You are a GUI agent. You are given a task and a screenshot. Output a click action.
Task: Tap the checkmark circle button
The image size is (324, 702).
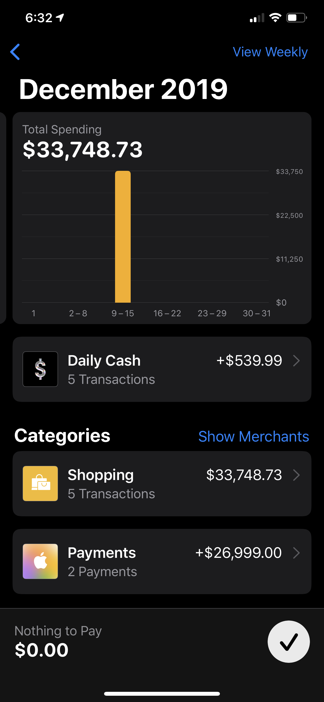click(289, 641)
